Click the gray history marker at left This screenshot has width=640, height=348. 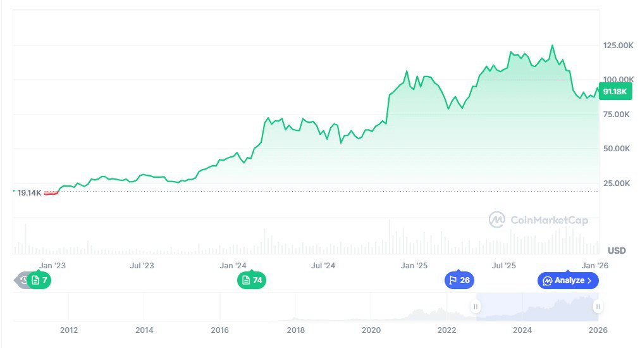pyautogui.click(x=23, y=280)
